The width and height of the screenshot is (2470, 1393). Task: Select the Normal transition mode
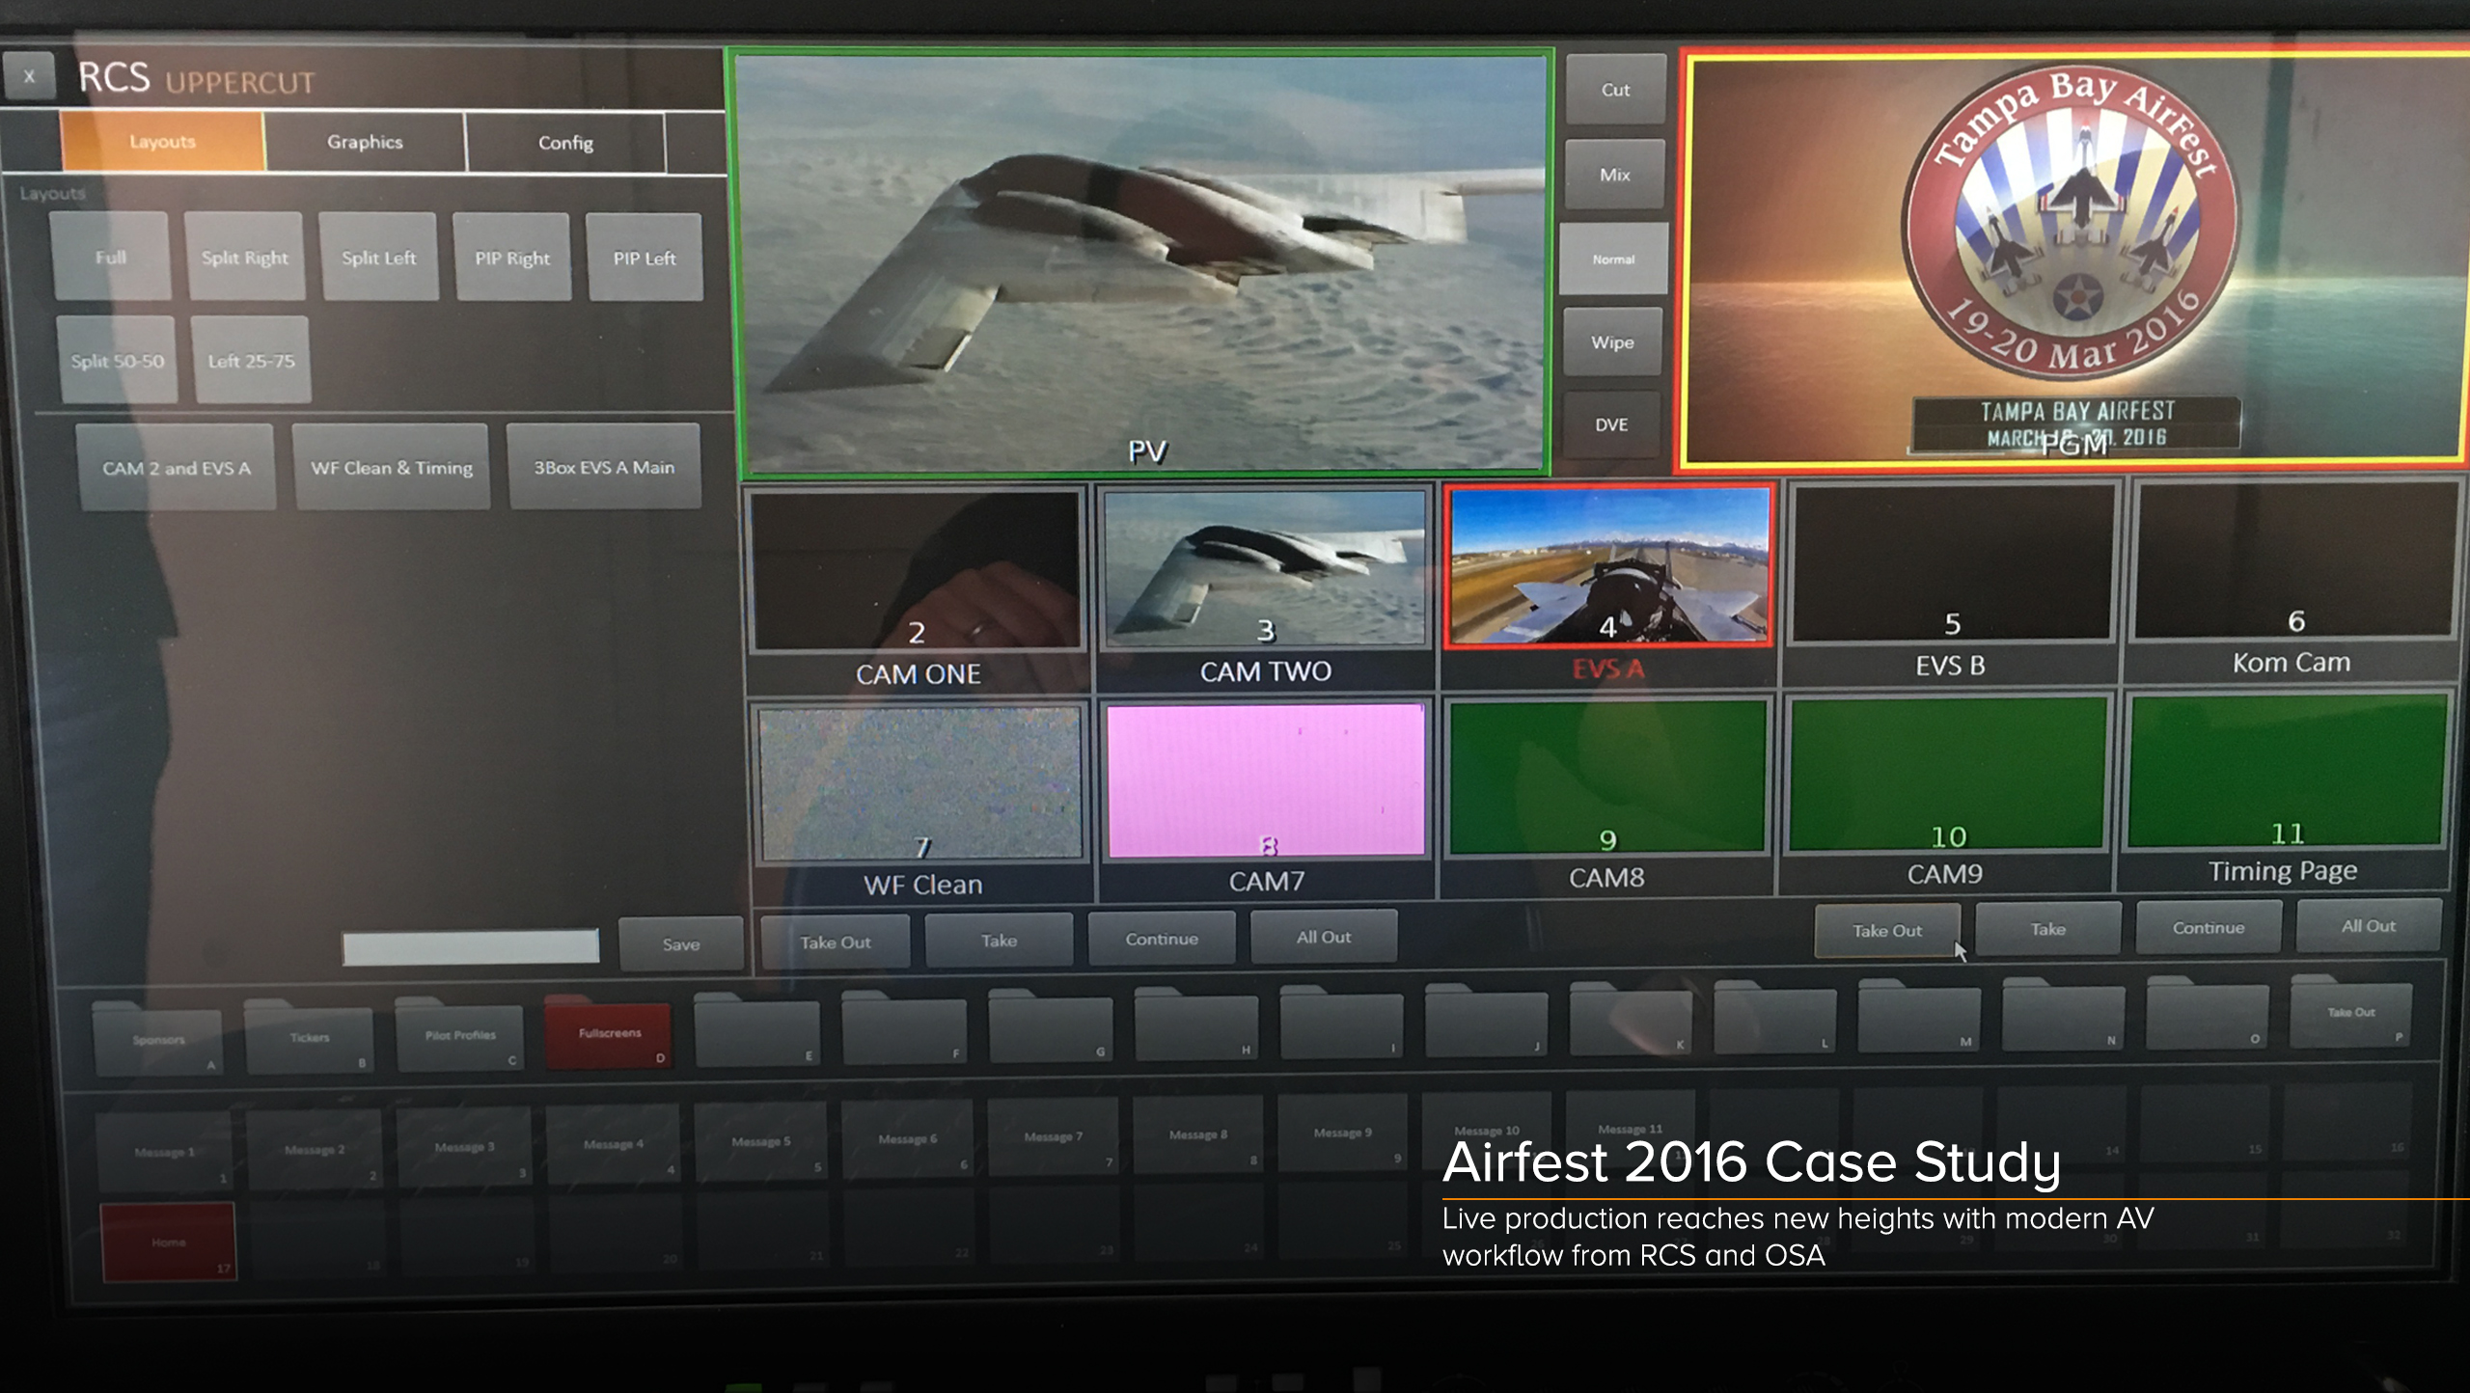[1613, 259]
